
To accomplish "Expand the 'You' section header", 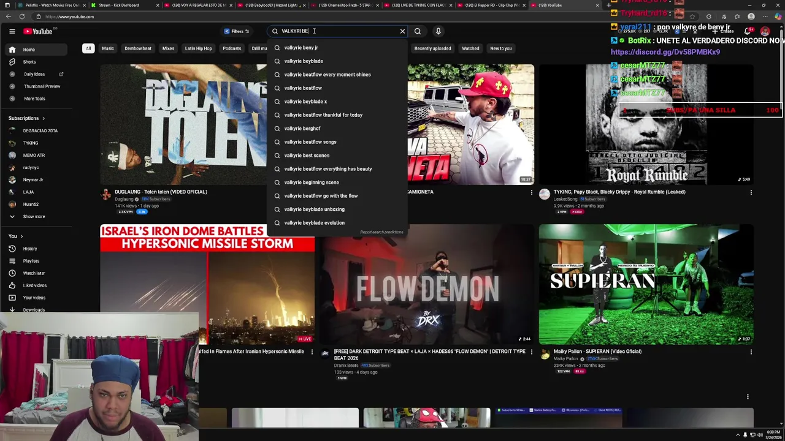I will coord(16,236).
